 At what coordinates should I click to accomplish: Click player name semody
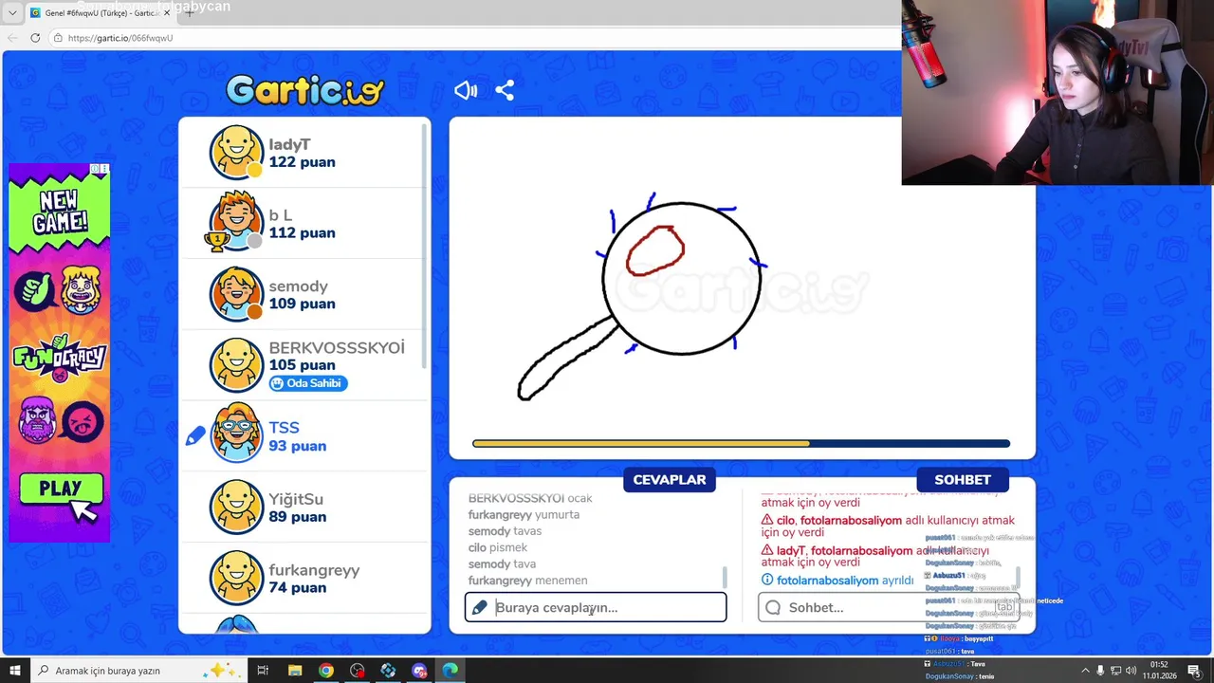click(x=298, y=286)
